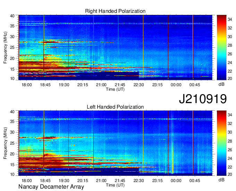Click 18:00 tick on Left Handed time axis

click(27, 181)
